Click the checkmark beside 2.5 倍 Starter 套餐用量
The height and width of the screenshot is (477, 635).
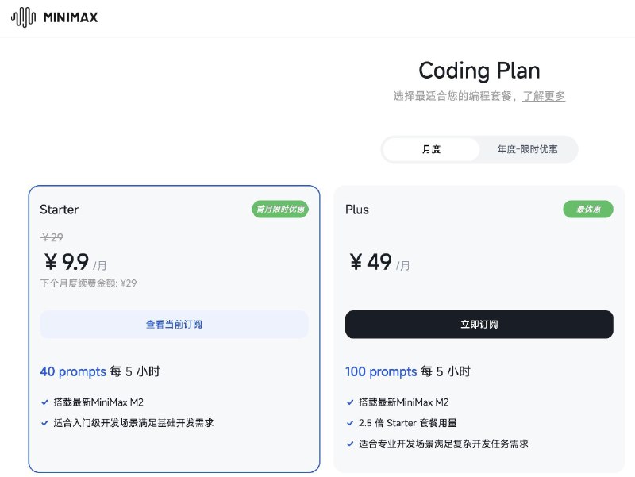click(x=350, y=423)
